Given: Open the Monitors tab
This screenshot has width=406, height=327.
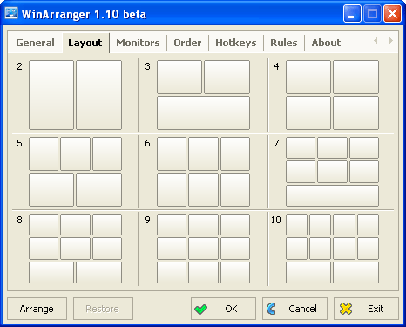Looking at the screenshot, I should (138, 43).
